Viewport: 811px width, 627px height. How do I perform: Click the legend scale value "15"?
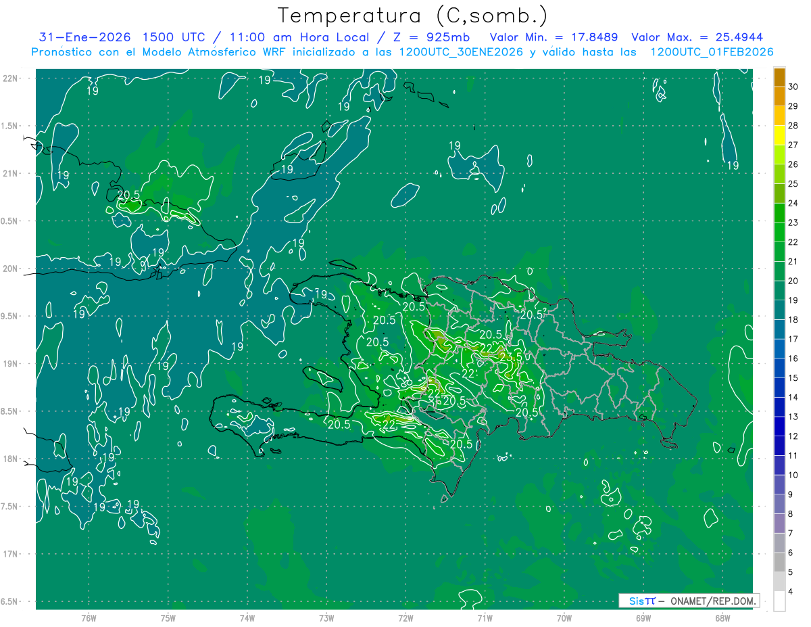pos(793,378)
